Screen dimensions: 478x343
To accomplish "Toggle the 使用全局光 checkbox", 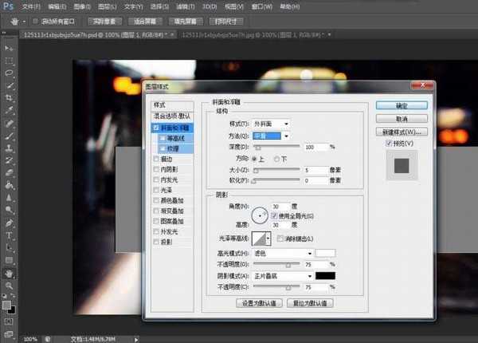I will pos(274,216).
